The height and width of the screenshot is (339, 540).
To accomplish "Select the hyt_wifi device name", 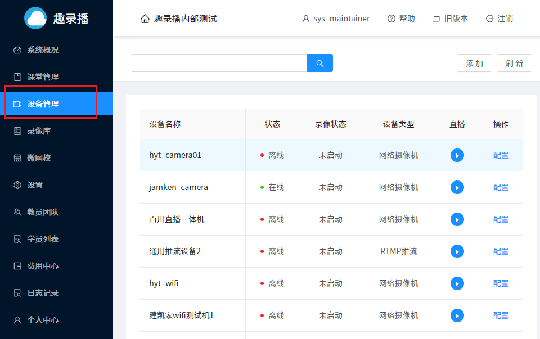I will (164, 283).
